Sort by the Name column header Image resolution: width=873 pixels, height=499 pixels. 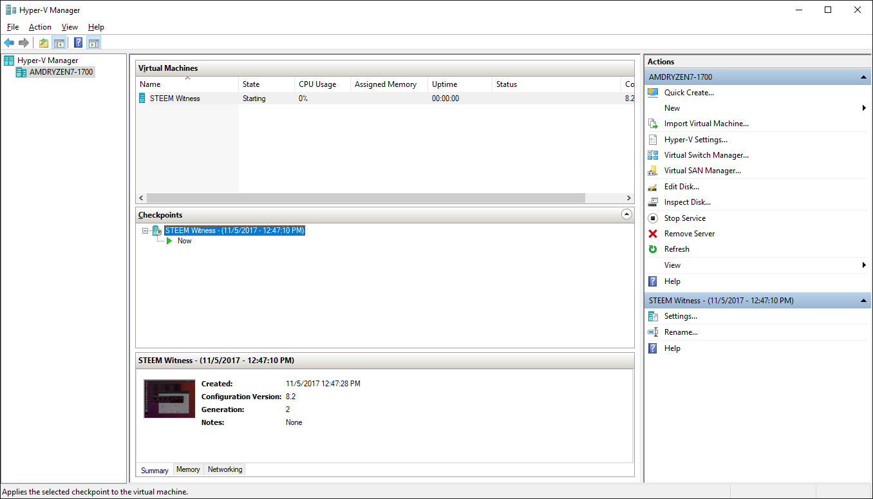[187, 84]
